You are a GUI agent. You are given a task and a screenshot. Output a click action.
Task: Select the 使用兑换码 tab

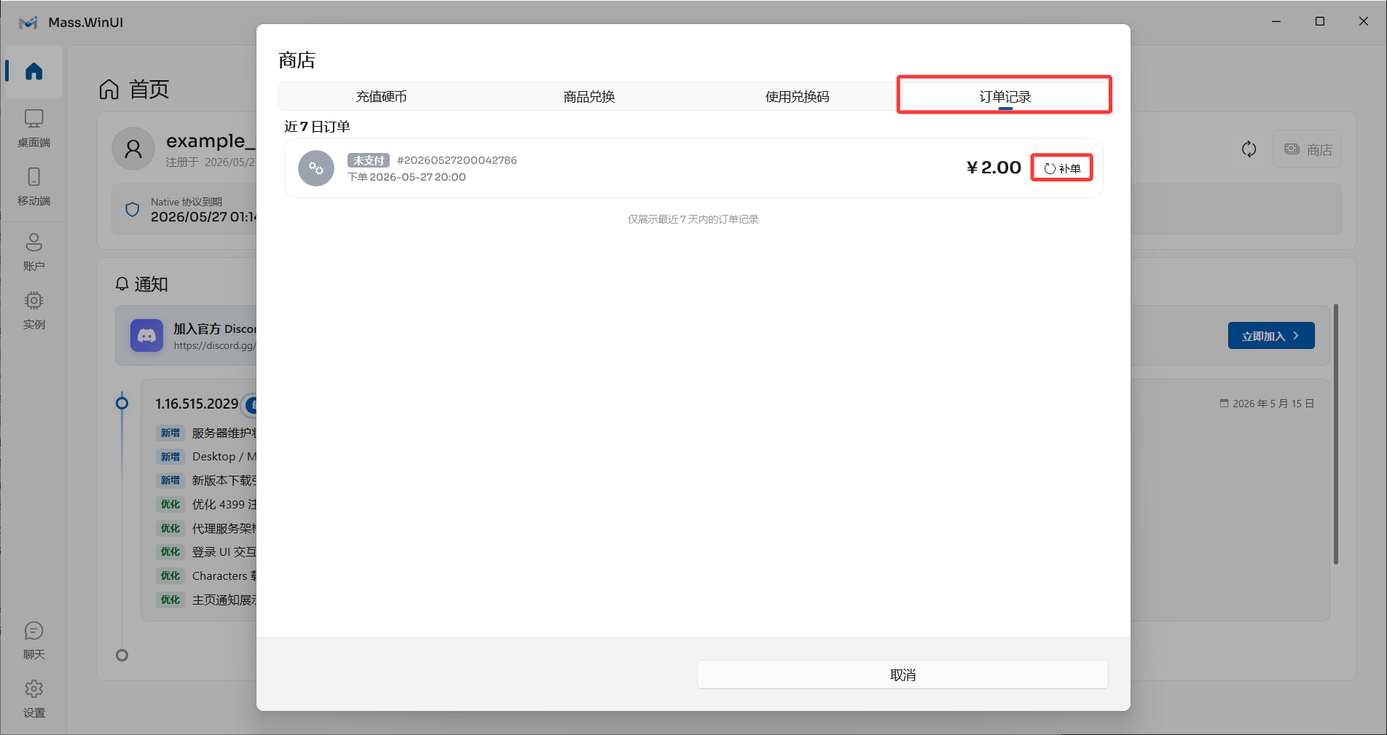click(x=797, y=97)
